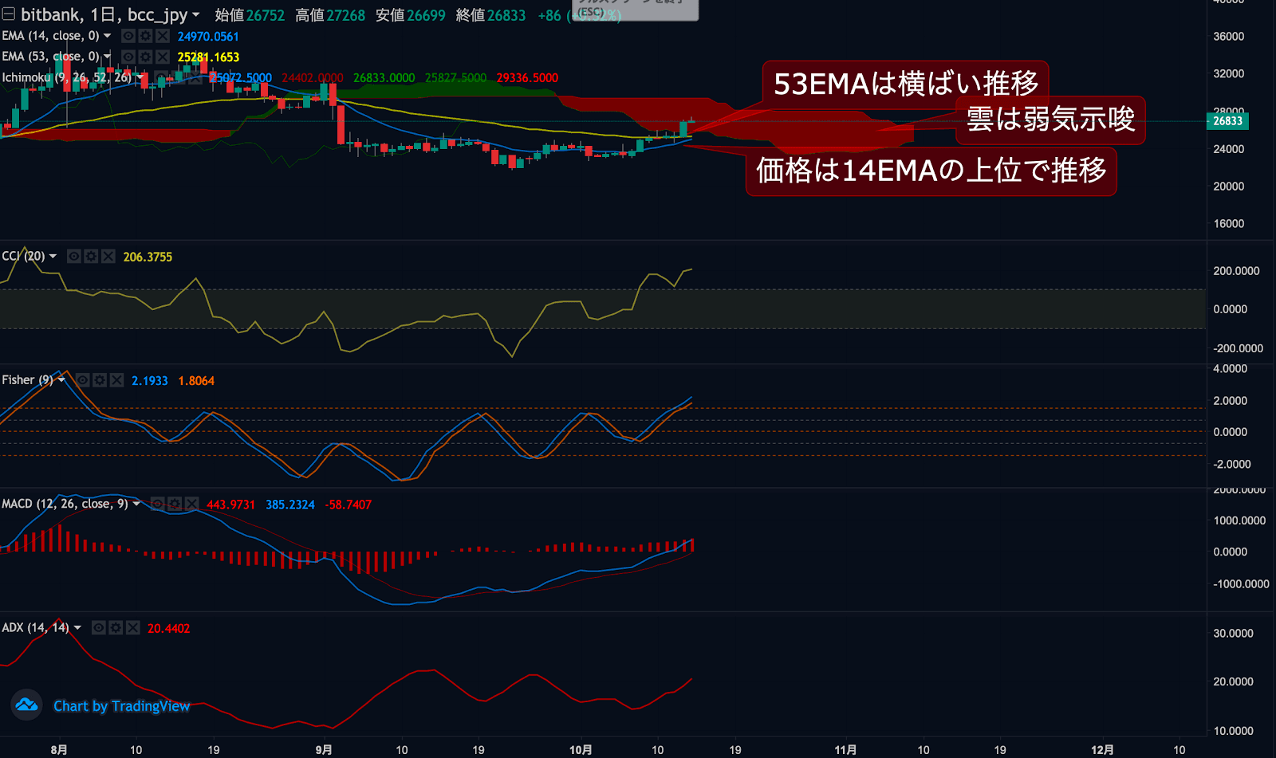This screenshot has width=1276, height=758.
Task: Select the '雲は弱気示唆' annotation callout
Action: (1050, 120)
